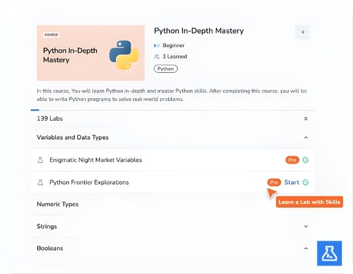Click the Pro badge on Enigmatic Night Market Variables
The height and width of the screenshot is (274, 353).
click(292, 160)
